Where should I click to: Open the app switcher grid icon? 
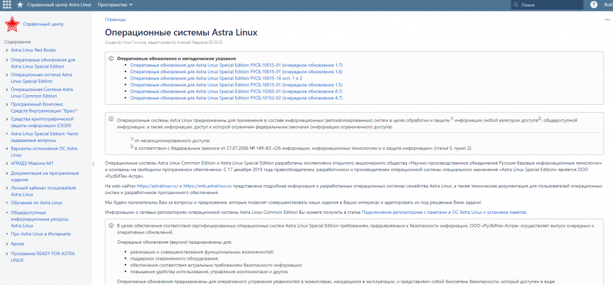pos(7,5)
